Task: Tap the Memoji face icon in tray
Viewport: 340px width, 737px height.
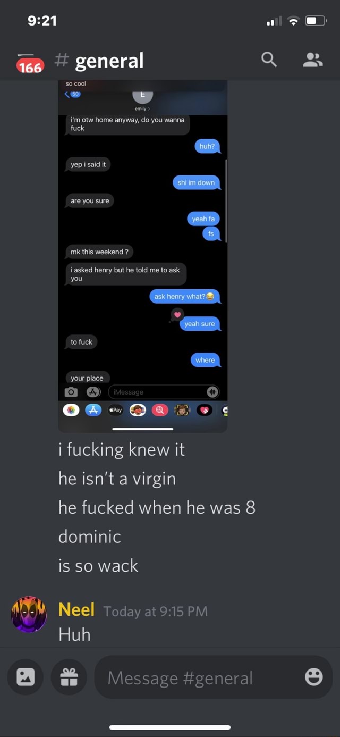Action: click(x=182, y=410)
